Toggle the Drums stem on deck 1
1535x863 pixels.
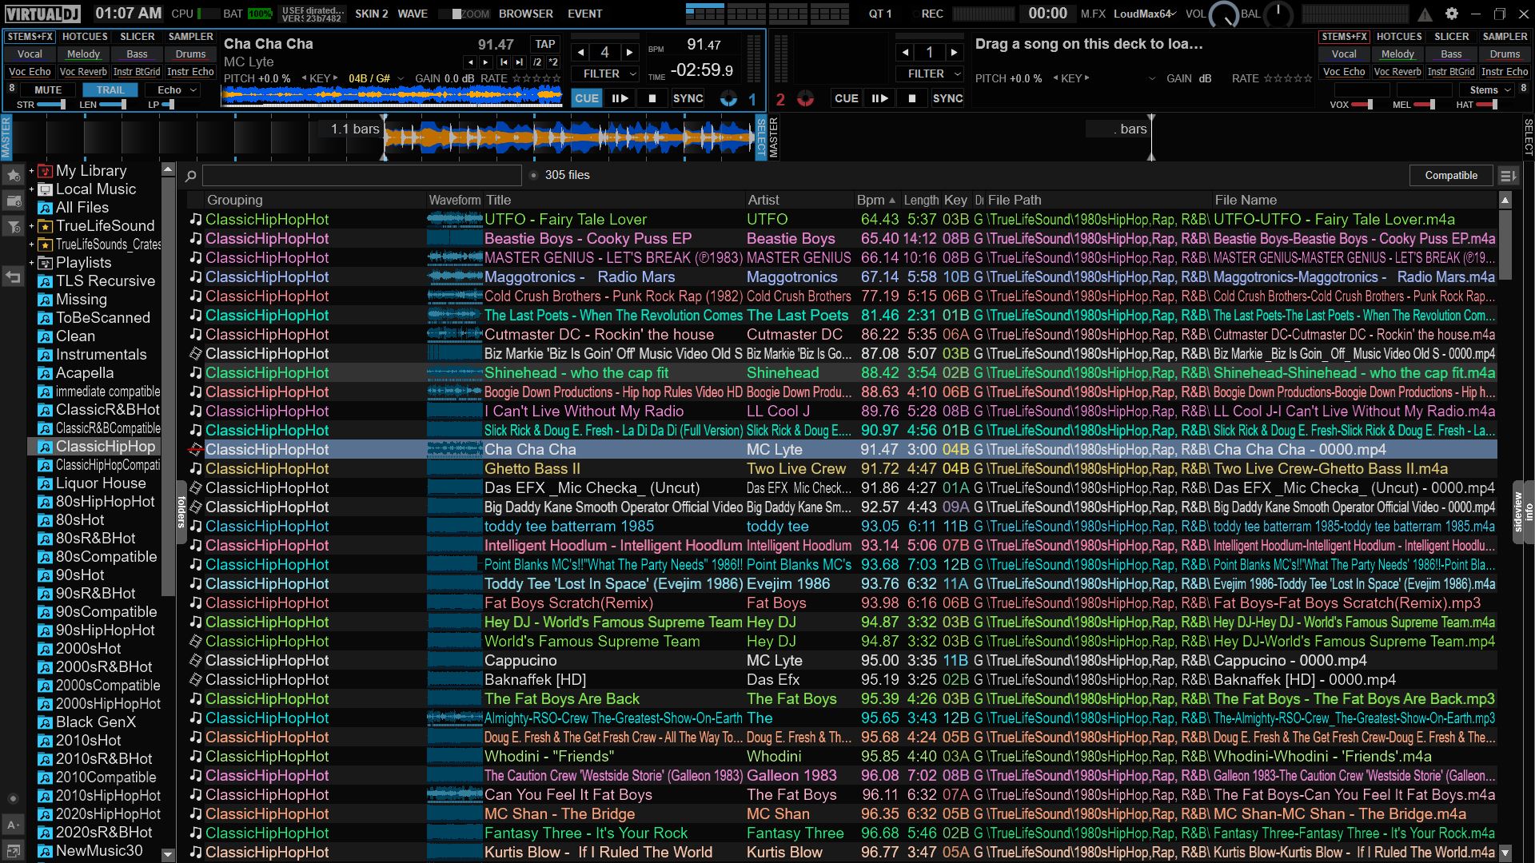pyautogui.click(x=190, y=54)
